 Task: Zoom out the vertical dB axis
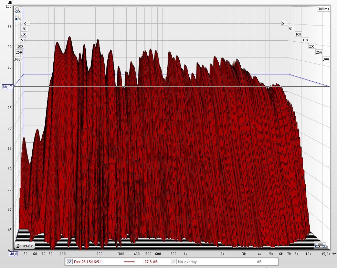17,18
